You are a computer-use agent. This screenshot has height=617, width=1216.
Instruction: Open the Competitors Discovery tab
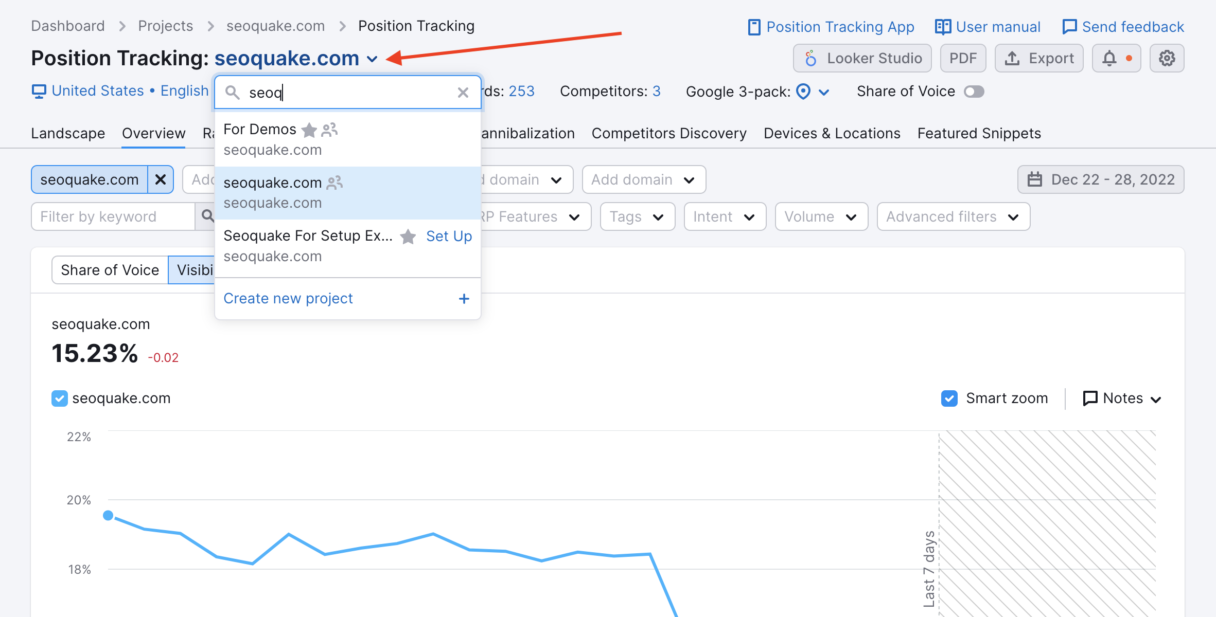tap(669, 133)
